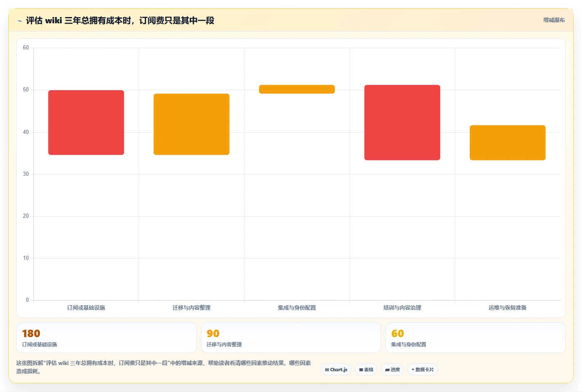Click the description paragraph starting 这张图拆解
582x392 pixels.
click(x=163, y=367)
